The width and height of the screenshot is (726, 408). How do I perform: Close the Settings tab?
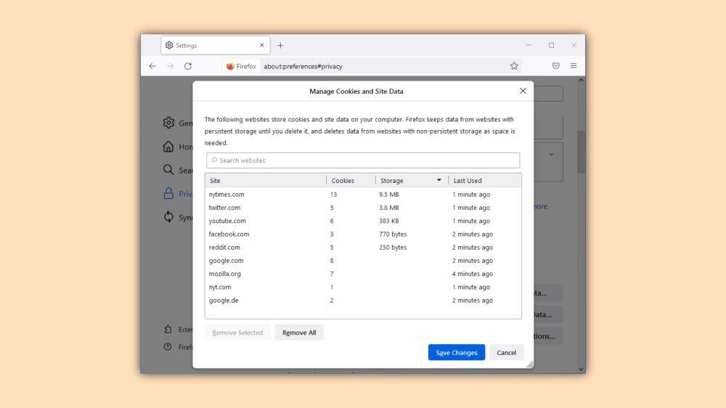262,45
